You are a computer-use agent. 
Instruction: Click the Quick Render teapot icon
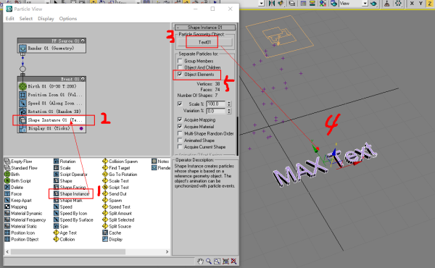click(x=373, y=4)
